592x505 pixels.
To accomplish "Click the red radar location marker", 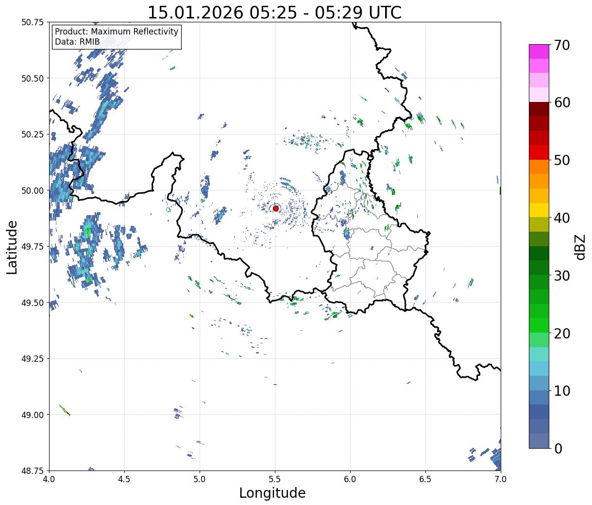I will coord(275,208).
